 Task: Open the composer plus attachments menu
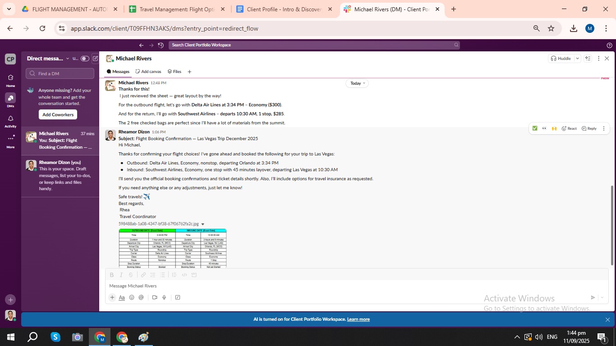coord(112,297)
